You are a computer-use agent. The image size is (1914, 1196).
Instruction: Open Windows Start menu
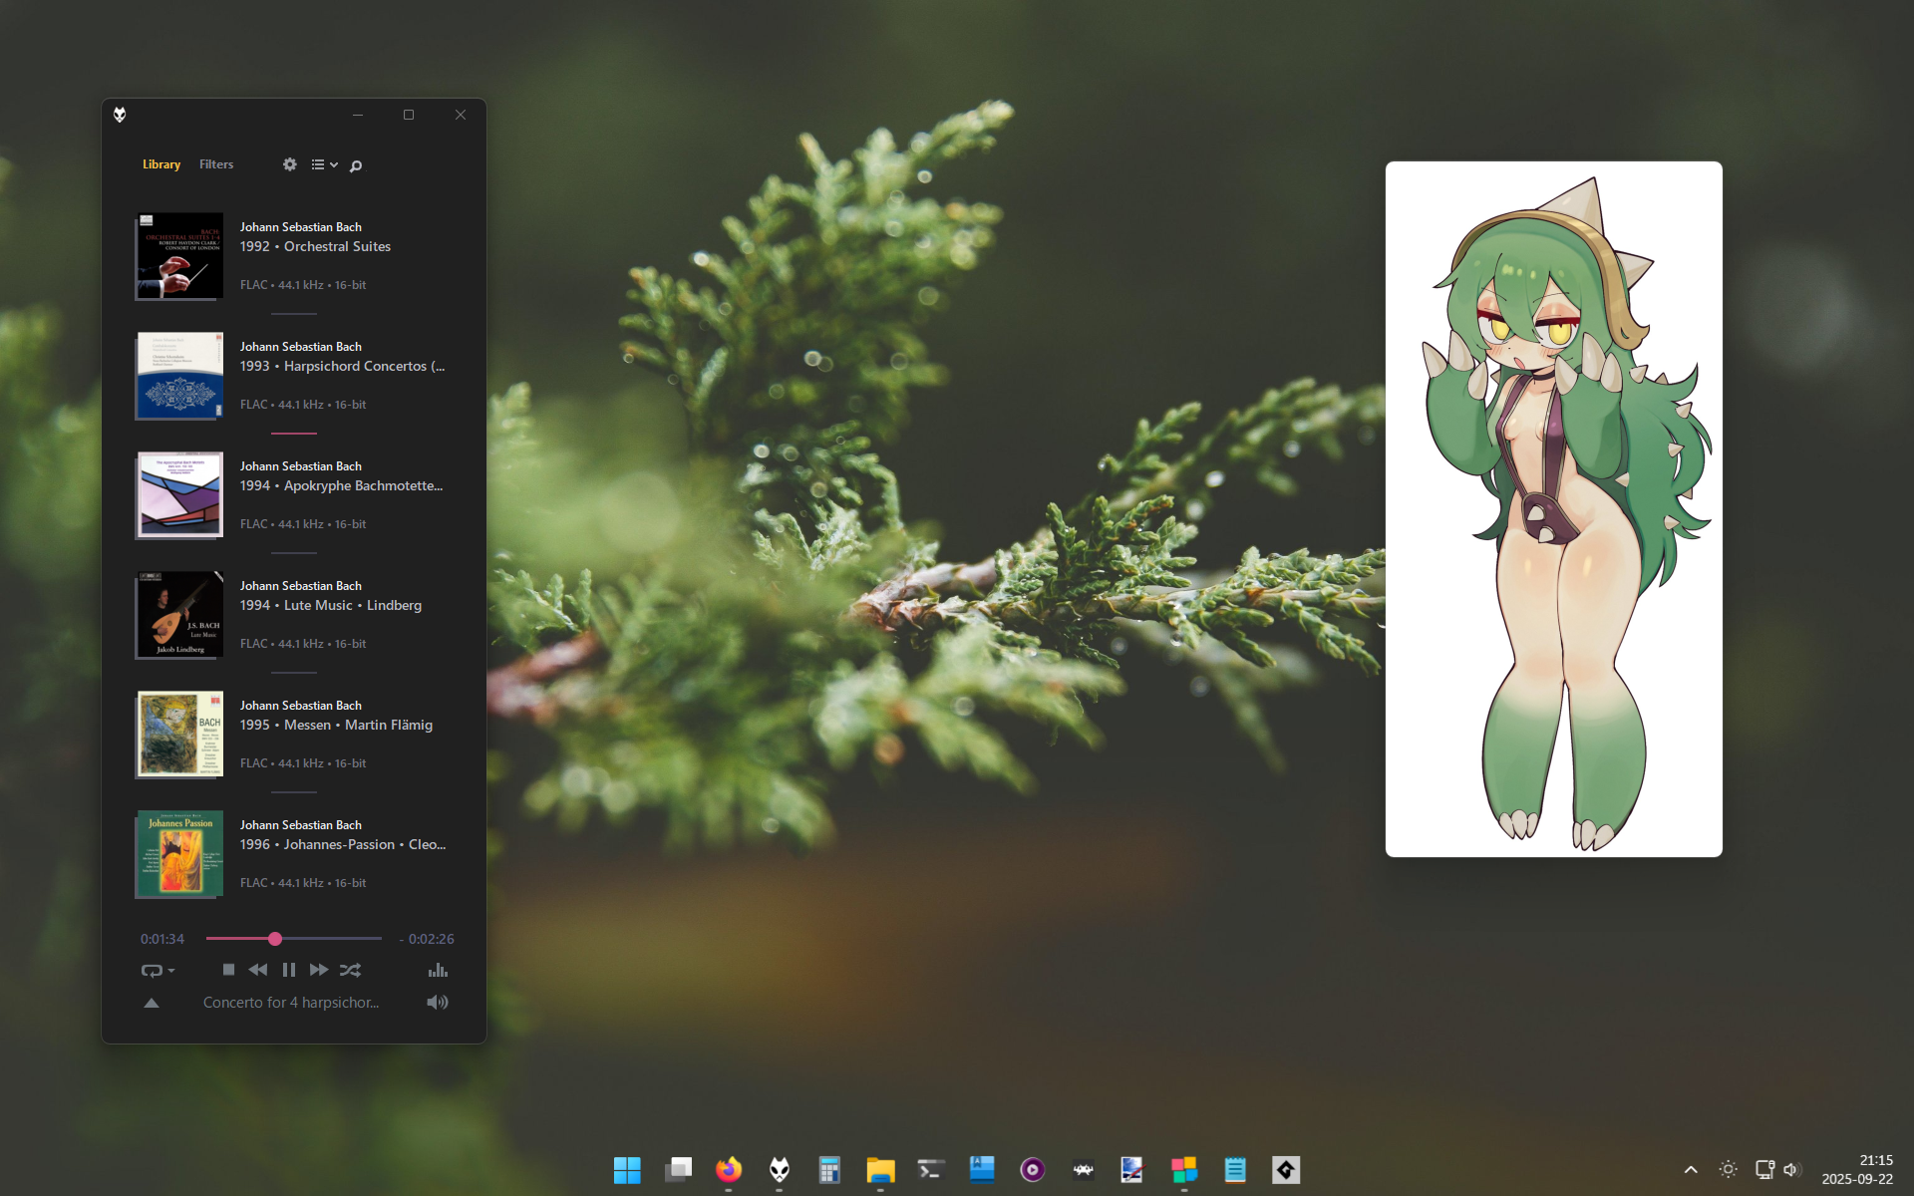pyautogui.click(x=627, y=1169)
